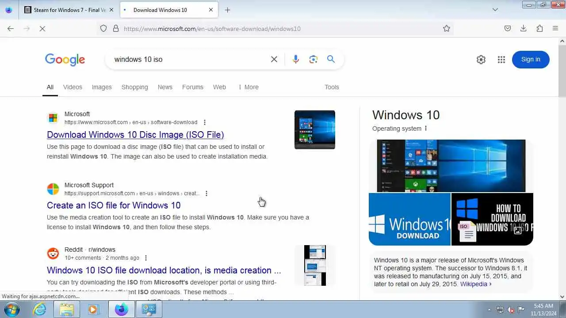Open the Google apps grid
Screen dimensions: 566x318
click(501, 60)
